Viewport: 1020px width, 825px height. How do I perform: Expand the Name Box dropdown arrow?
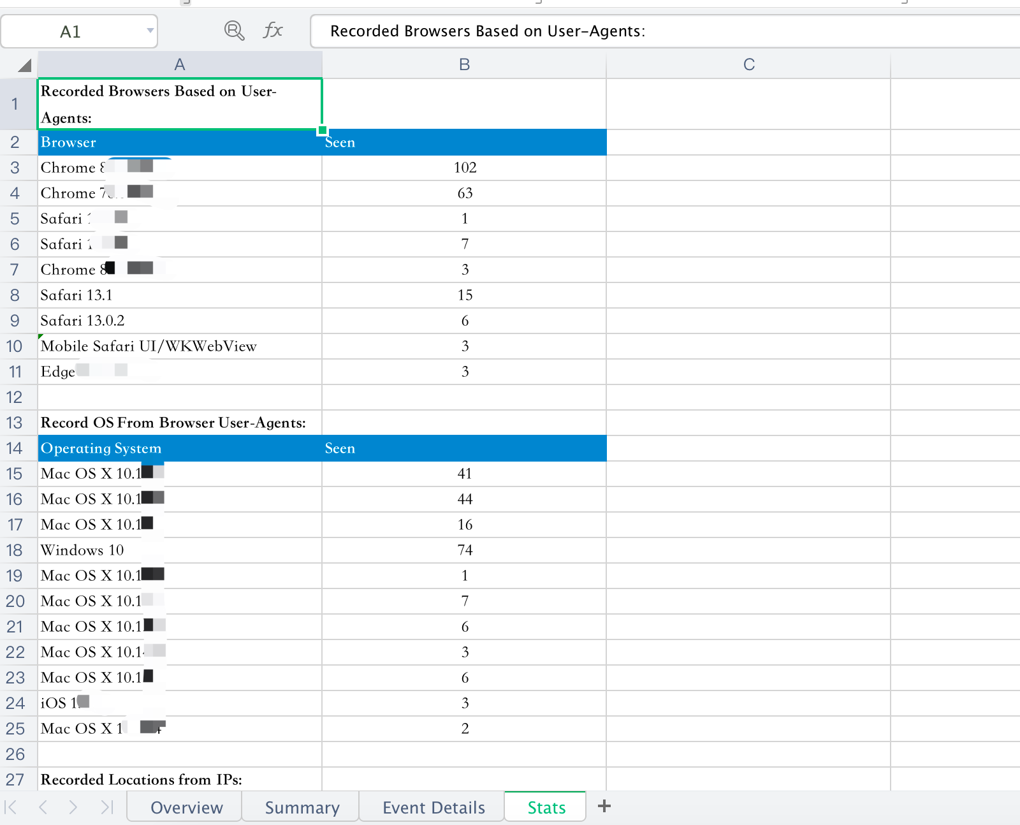150,31
